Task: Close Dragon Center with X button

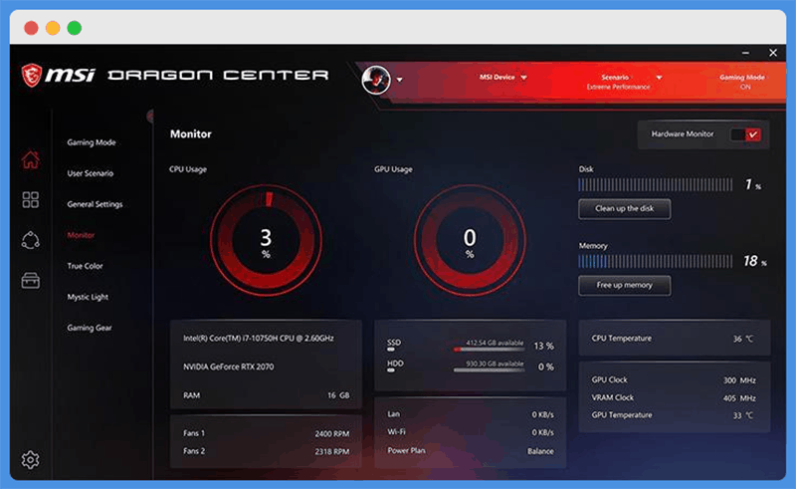Action: pyautogui.click(x=773, y=53)
